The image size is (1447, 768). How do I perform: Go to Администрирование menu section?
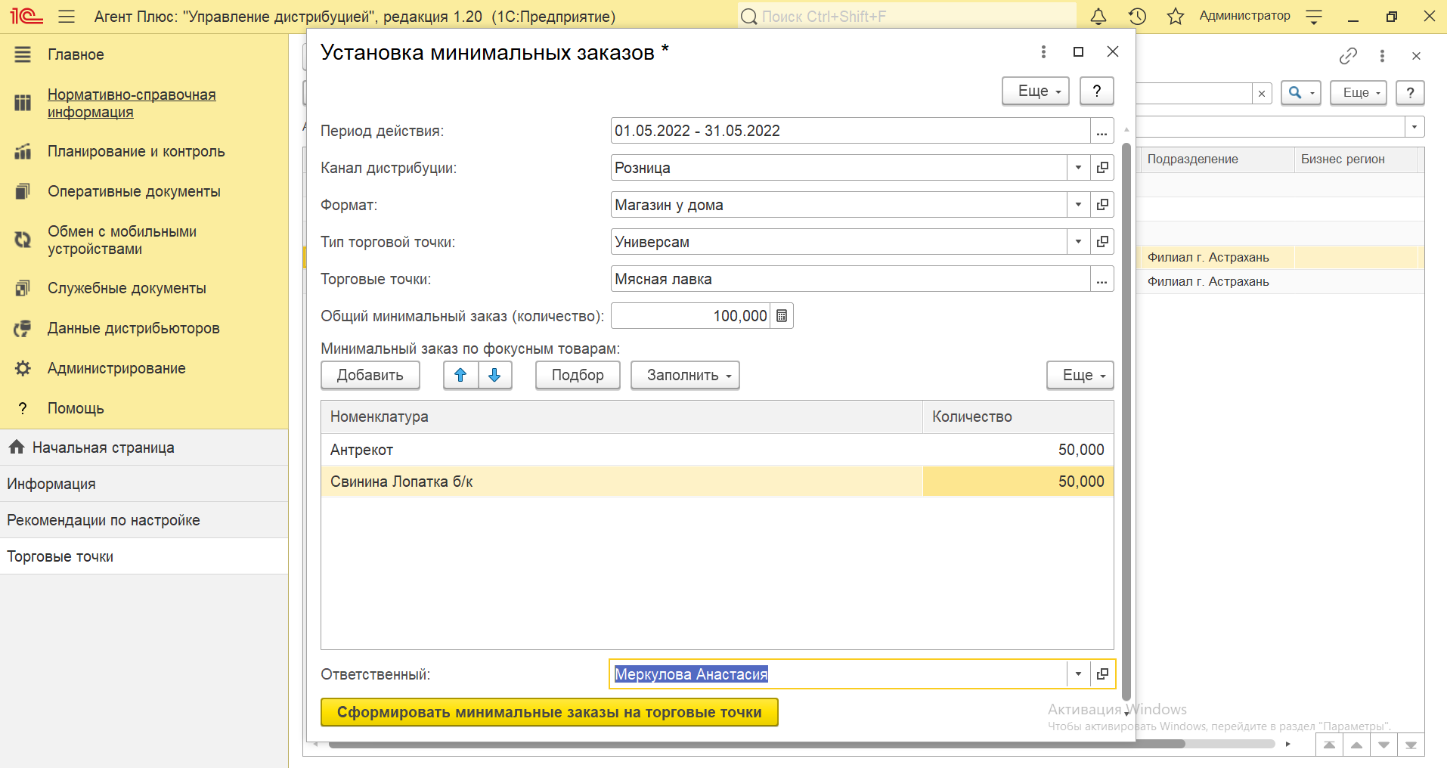coord(116,368)
